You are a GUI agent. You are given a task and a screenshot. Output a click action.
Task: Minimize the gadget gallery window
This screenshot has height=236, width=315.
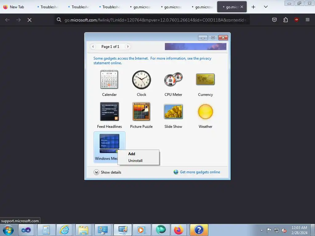(203, 38)
